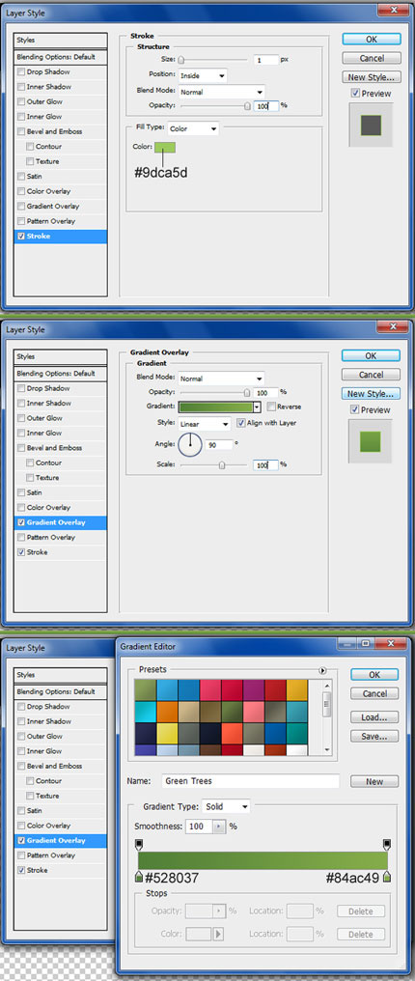Select the right green color stop marker
This screenshot has width=415, height=981.
click(x=387, y=877)
